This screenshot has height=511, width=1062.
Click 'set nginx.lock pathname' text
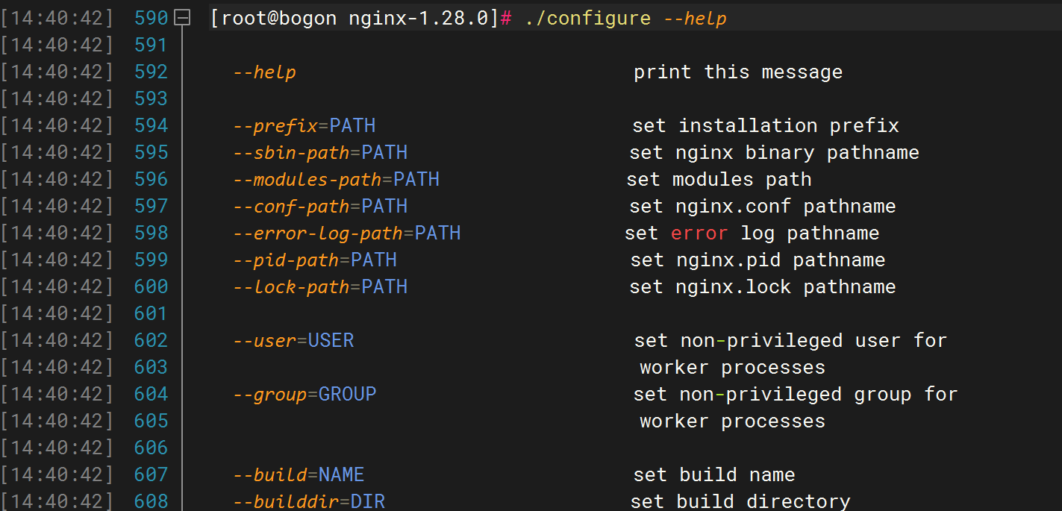pyautogui.click(x=763, y=286)
